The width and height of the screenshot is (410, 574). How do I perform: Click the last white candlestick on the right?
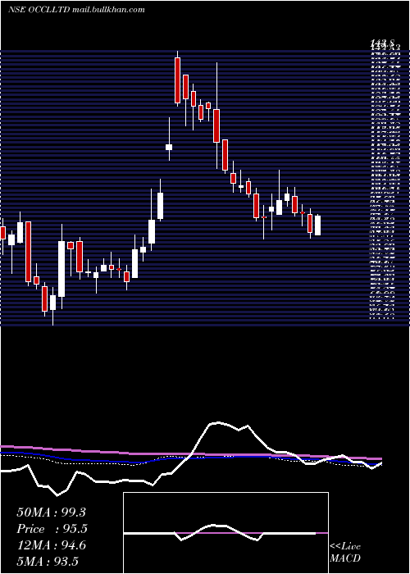318,225
